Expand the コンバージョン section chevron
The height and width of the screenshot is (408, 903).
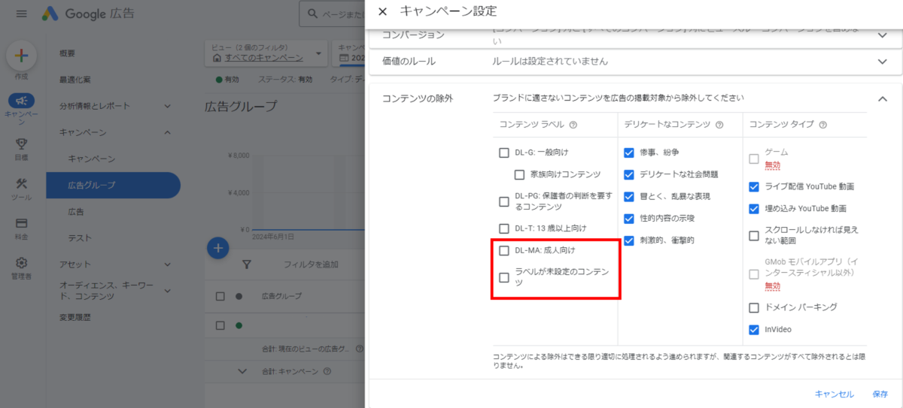(x=882, y=35)
